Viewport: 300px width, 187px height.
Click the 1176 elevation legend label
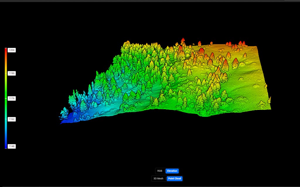click(12, 98)
